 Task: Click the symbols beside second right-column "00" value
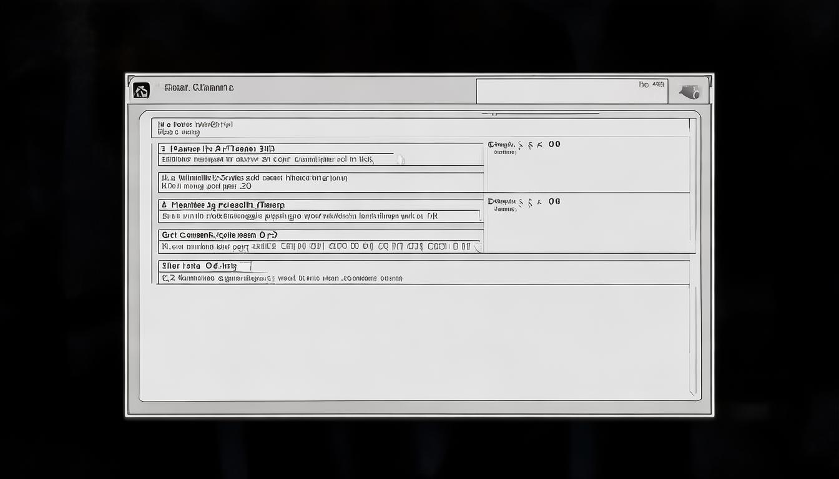(531, 202)
